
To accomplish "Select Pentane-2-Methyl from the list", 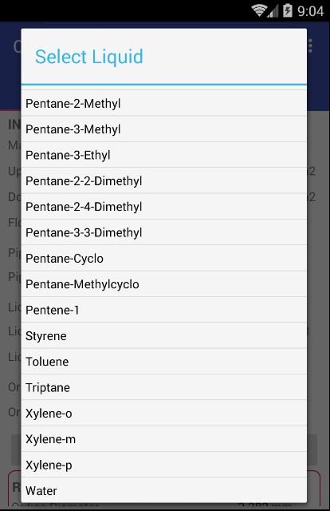I will [164, 103].
